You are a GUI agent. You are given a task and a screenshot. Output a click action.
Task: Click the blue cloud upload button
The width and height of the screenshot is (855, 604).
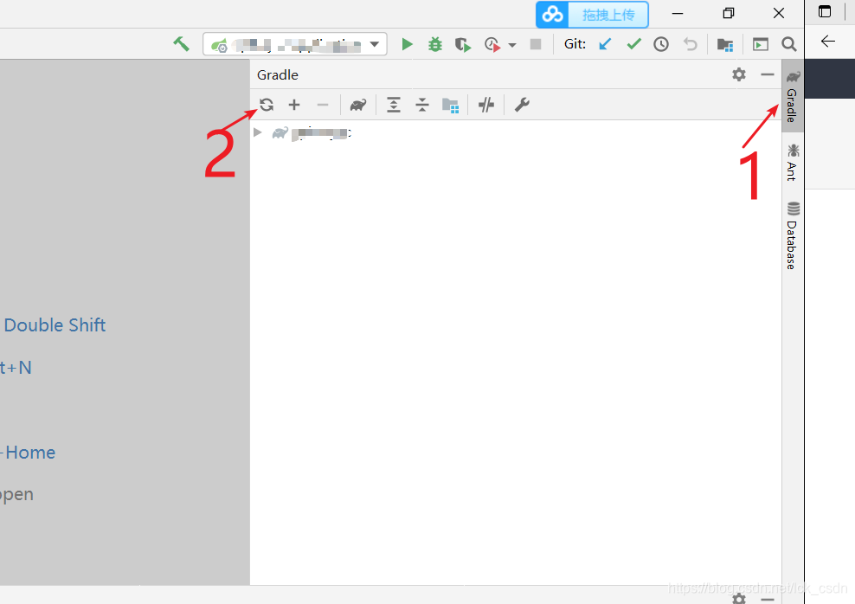point(592,15)
